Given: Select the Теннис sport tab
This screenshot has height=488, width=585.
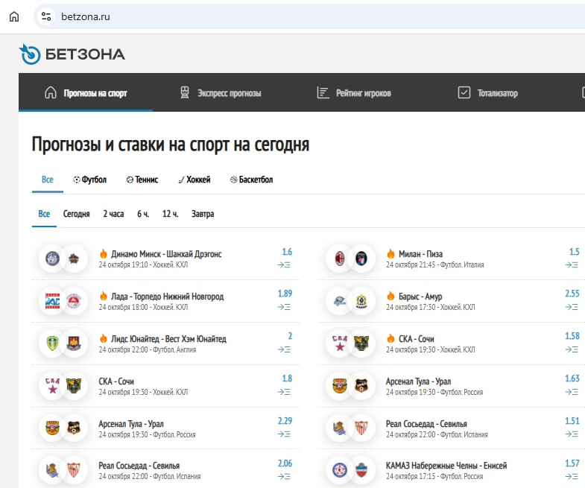Looking at the screenshot, I should pyautogui.click(x=142, y=180).
